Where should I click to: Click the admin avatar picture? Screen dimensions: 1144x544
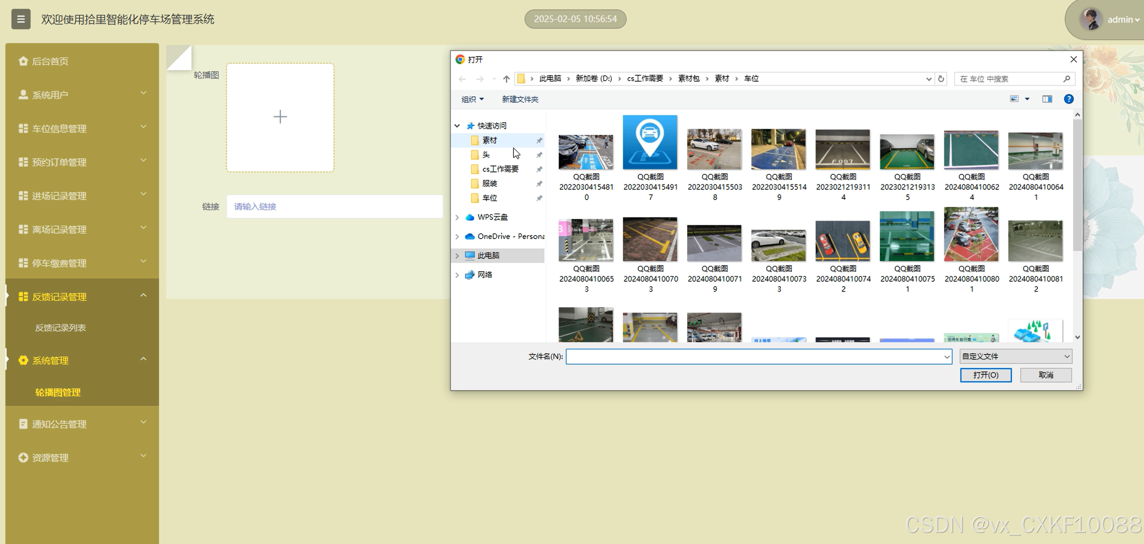pyautogui.click(x=1091, y=19)
